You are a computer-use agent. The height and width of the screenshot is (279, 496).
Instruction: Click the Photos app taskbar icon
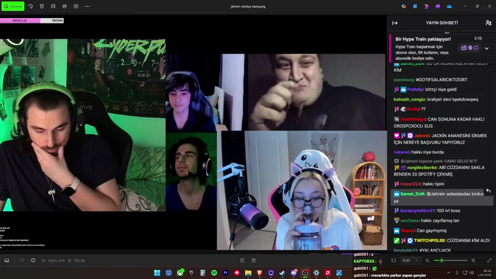tap(339, 273)
